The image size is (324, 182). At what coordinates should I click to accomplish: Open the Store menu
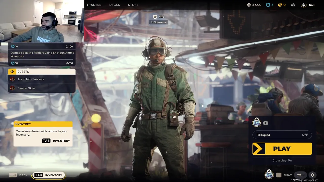click(x=133, y=5)
